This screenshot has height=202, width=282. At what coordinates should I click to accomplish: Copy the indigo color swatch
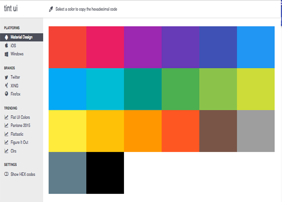[218, 47]
